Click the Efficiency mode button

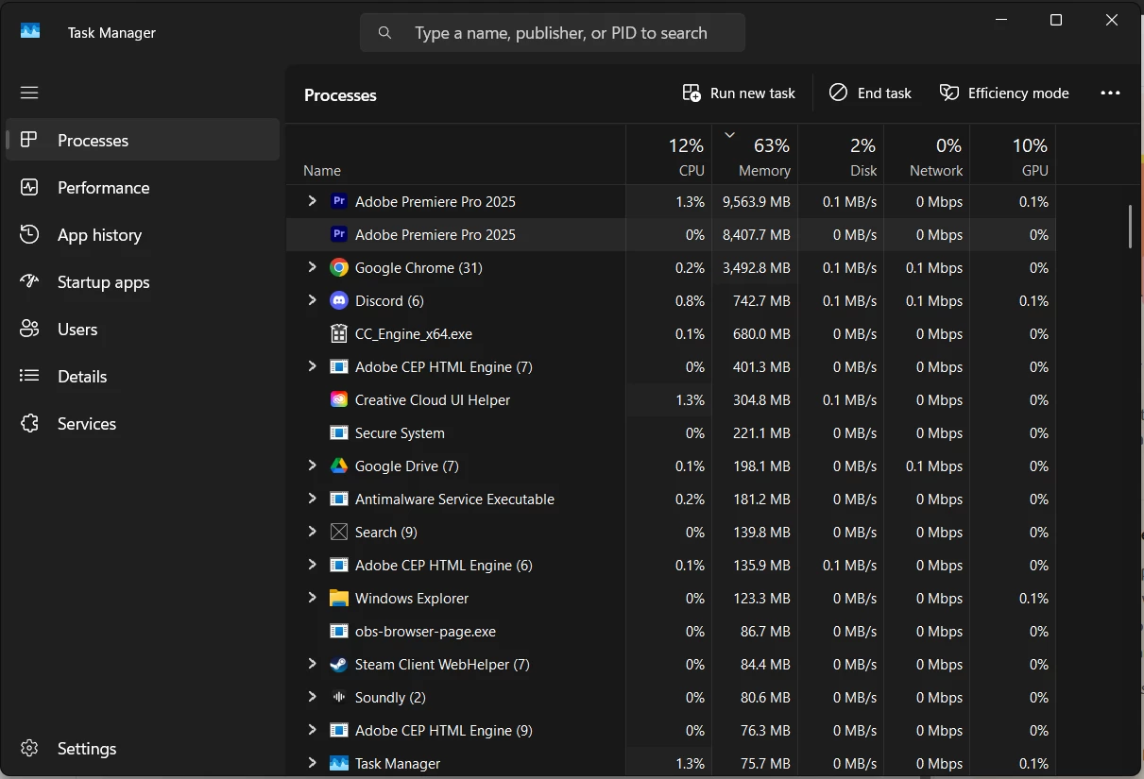pos(1004,93)
